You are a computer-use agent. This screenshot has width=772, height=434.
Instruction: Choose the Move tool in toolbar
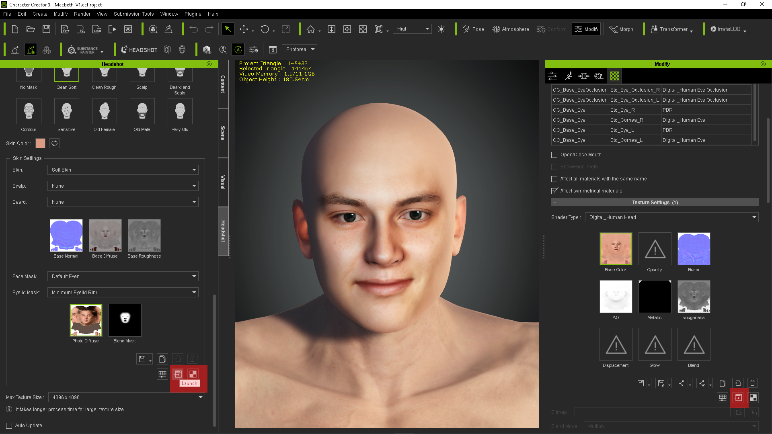click(x=244, y=29)
